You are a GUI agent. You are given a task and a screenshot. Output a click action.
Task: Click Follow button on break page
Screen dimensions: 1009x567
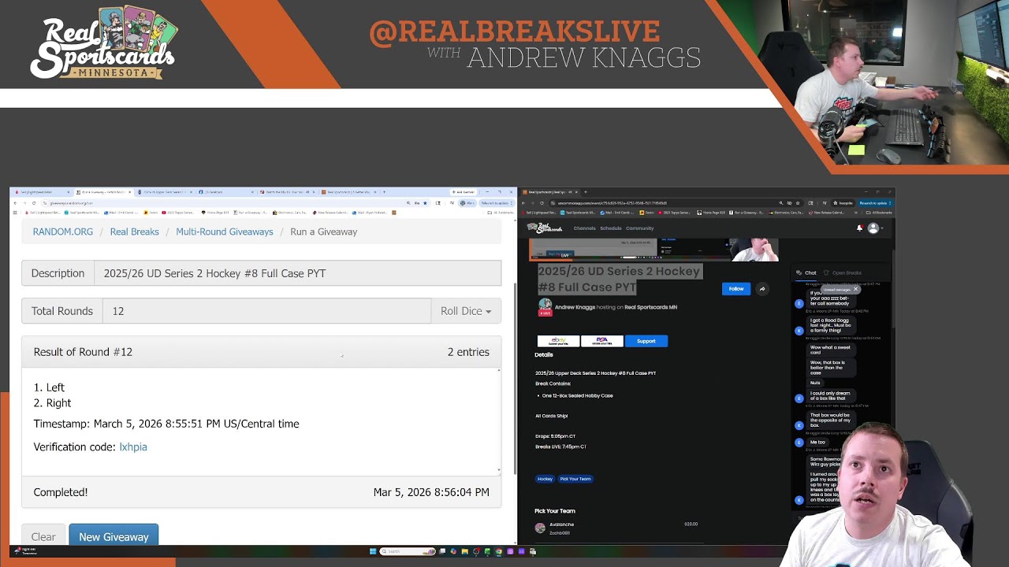[x=735, y=288]
